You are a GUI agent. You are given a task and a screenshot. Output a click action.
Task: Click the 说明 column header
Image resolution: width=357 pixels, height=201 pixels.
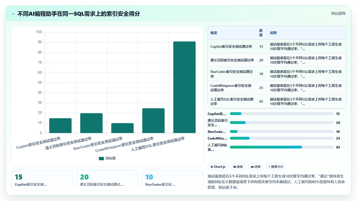(273, 33)
